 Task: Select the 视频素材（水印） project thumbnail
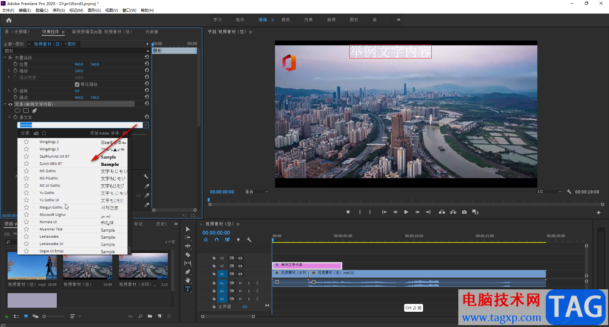(x=143, y=266)
